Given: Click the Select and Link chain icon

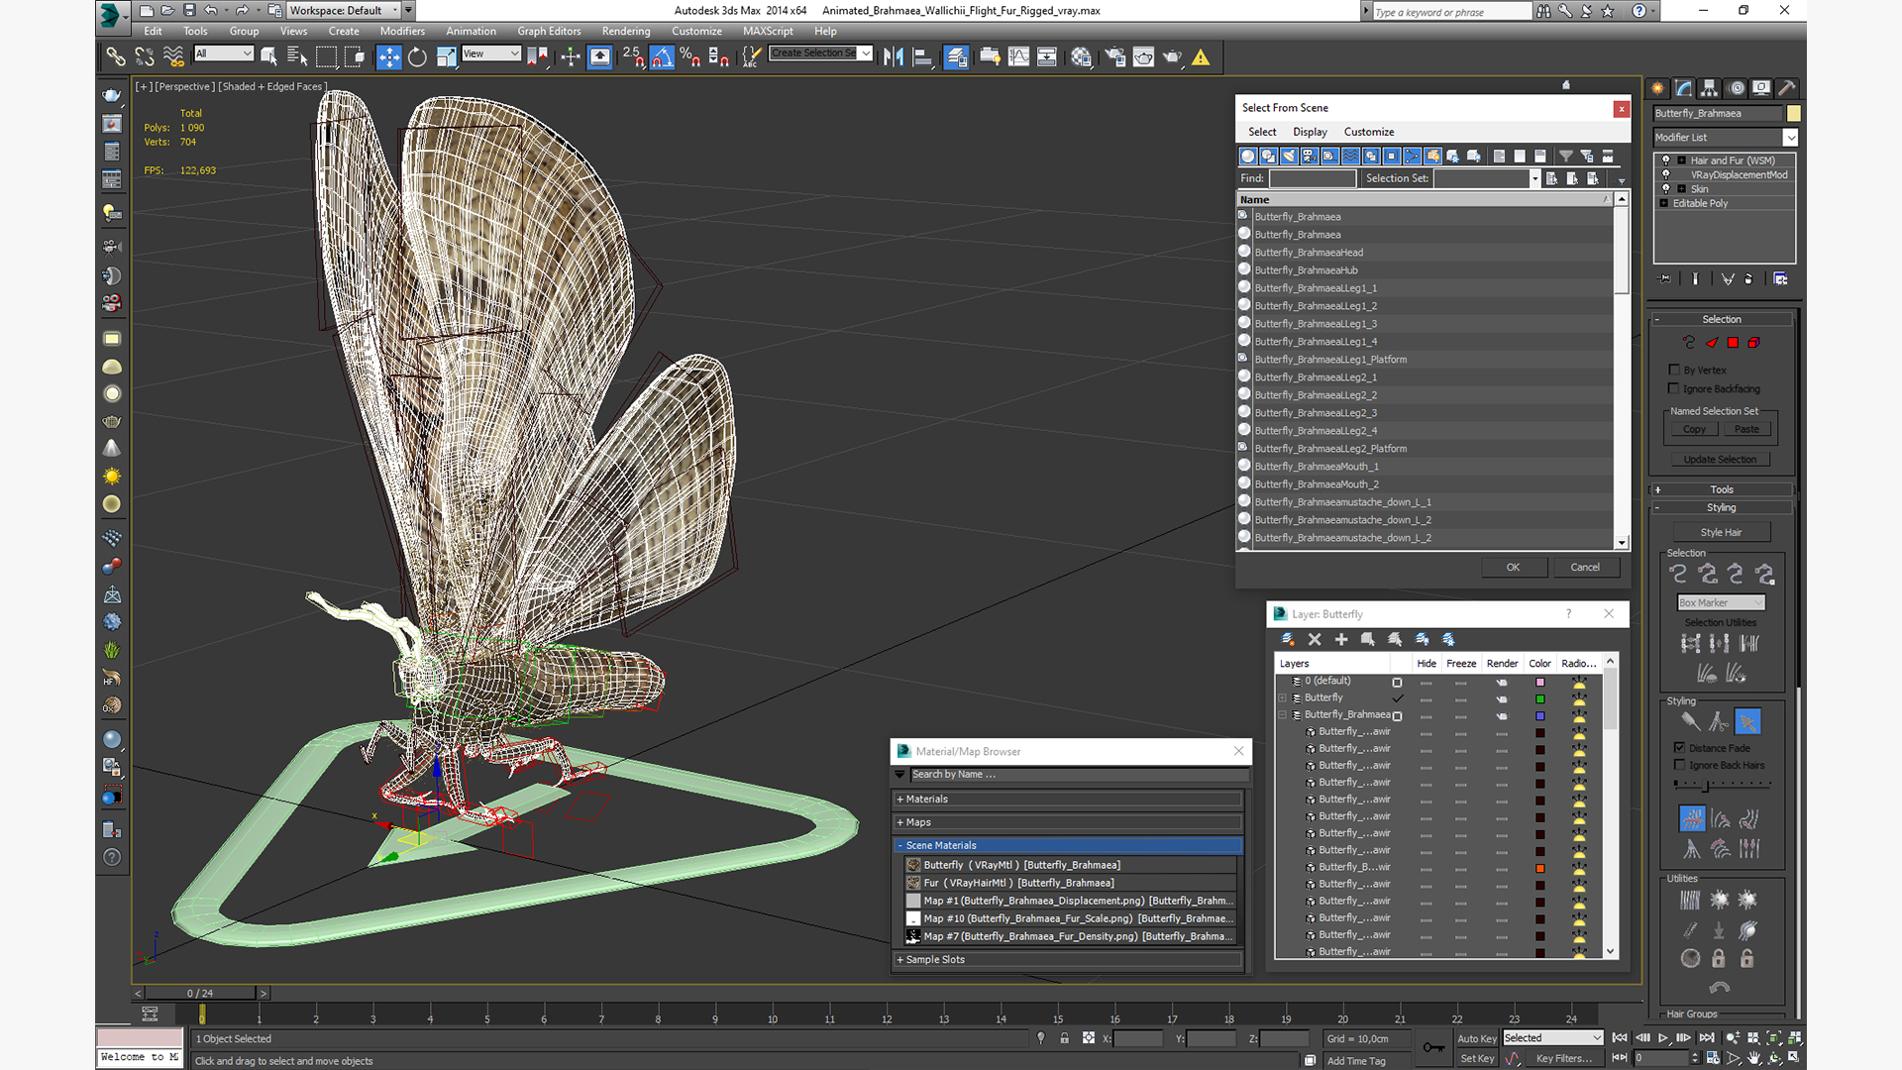Looking at the screenshot, I should click(116, 57).
